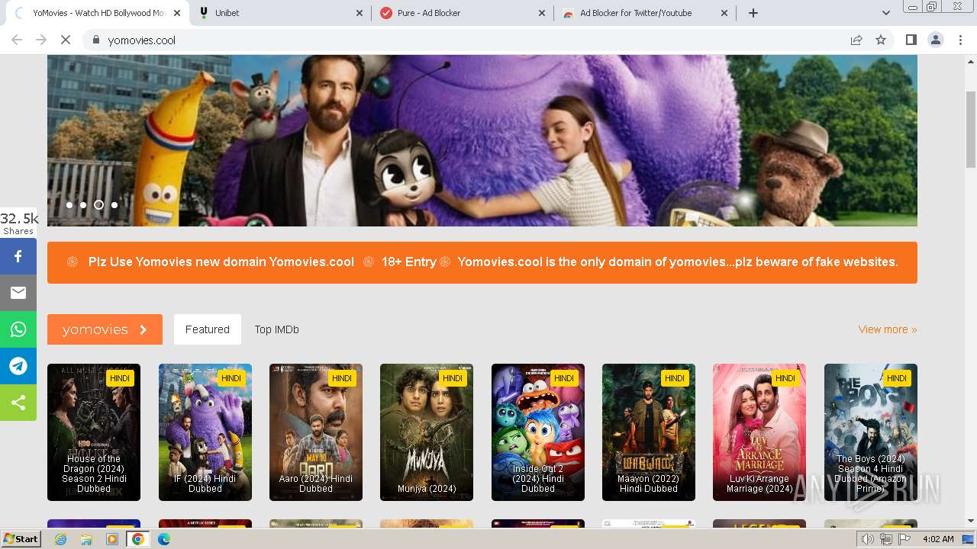Click the volume speaker tray icon

(x=868, y=539)
